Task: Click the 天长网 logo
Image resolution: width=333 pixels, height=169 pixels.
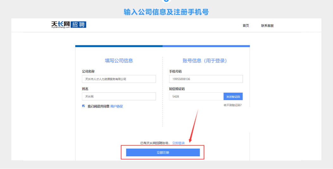Action: [x=60, y=24]
